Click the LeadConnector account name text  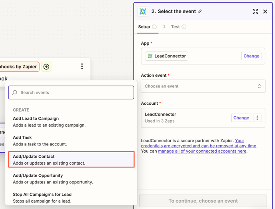tap(160, 115)
